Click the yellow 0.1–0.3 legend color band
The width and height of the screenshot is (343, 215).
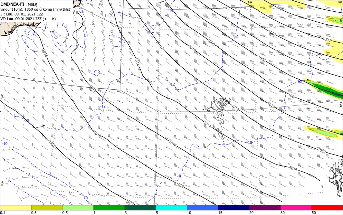coord(16,208)
